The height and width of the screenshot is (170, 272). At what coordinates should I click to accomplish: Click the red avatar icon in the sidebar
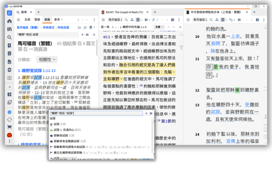tap(9, 135)
